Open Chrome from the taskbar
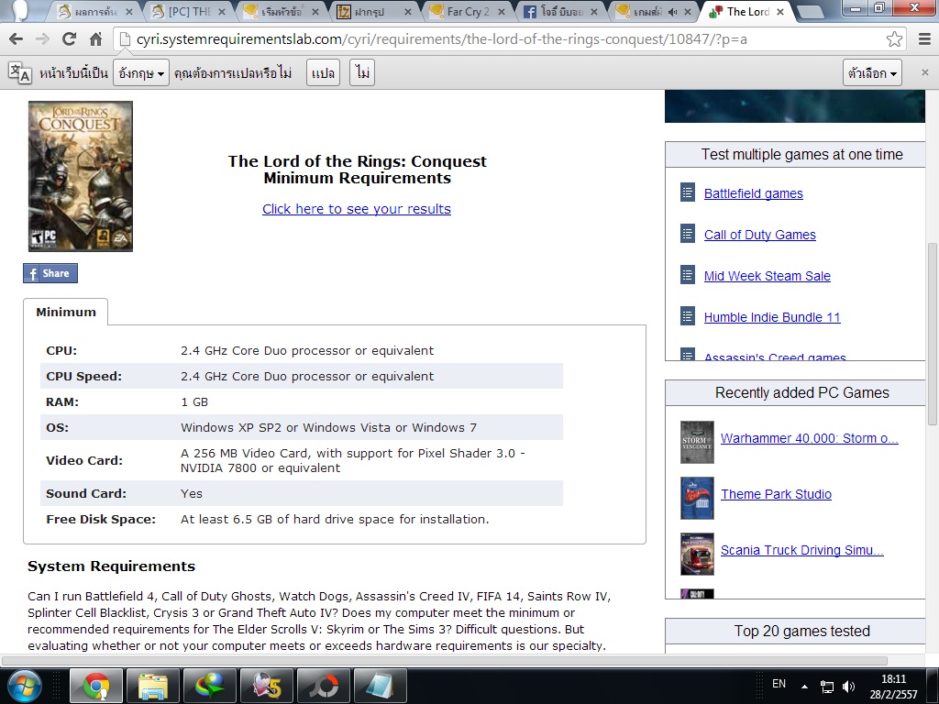 click(95, 686)
